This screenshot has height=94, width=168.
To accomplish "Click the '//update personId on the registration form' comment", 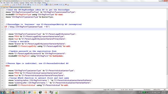I will [33, 51].
